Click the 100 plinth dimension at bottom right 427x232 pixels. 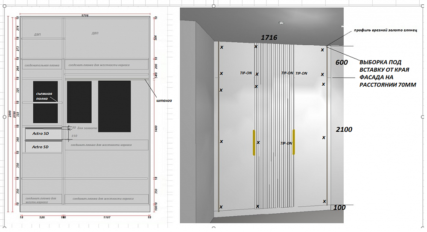[340, 208]
